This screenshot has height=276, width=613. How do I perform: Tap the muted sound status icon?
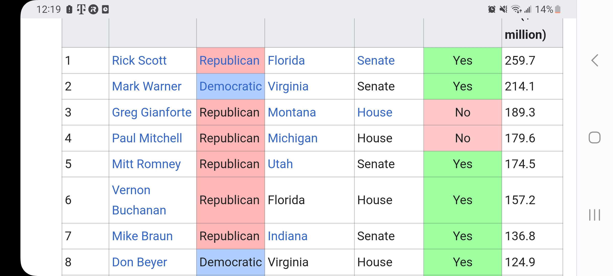[x=503, y=9]
